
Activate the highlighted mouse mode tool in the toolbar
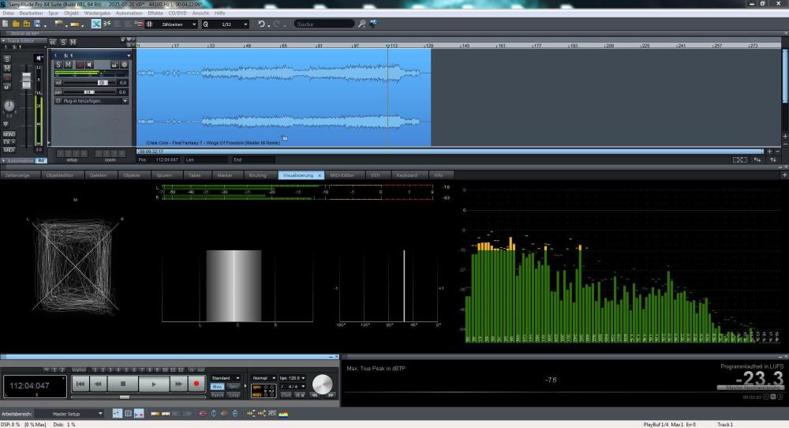click(96, 24)
